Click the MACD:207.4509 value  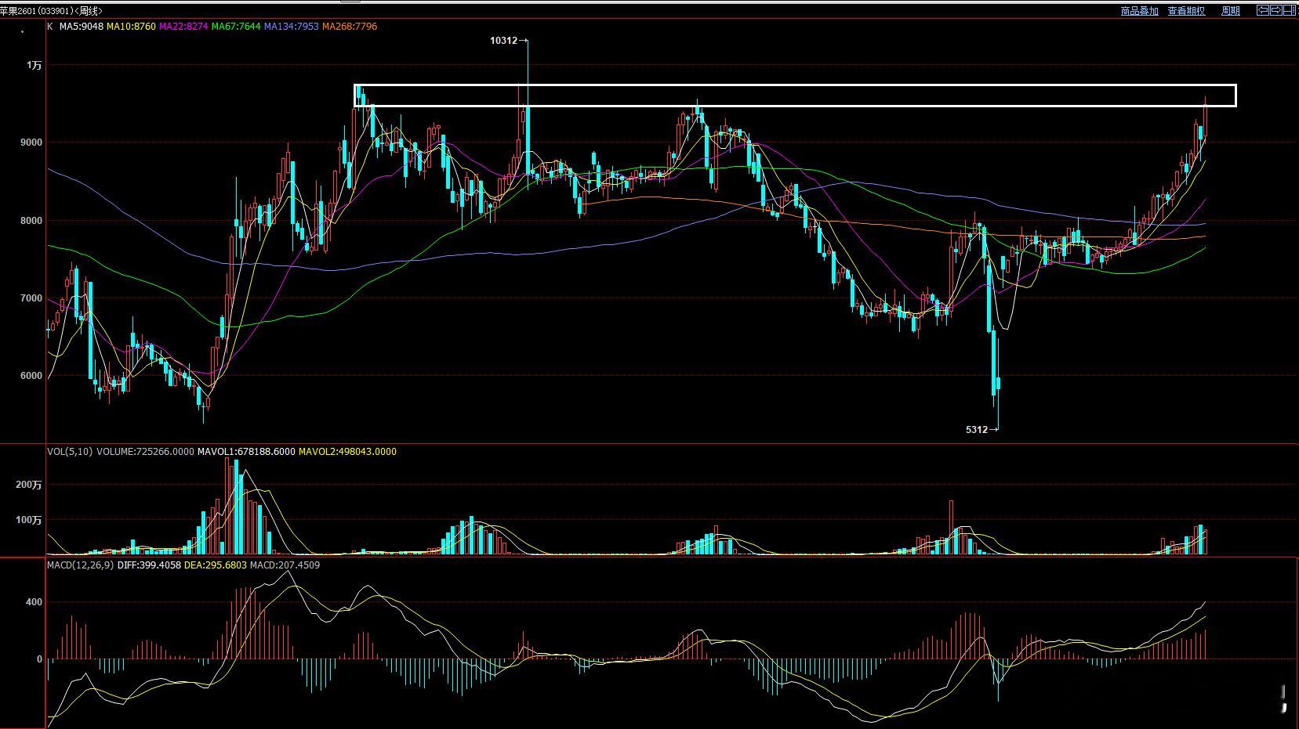click(285, 565)
